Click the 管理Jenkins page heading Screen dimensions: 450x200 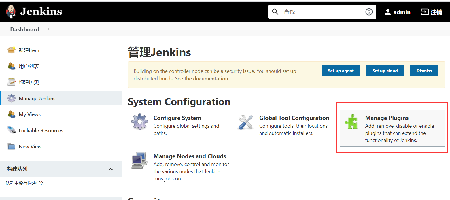tap(160, 53)
